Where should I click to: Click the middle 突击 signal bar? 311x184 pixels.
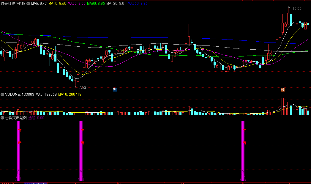coord(81,151)
